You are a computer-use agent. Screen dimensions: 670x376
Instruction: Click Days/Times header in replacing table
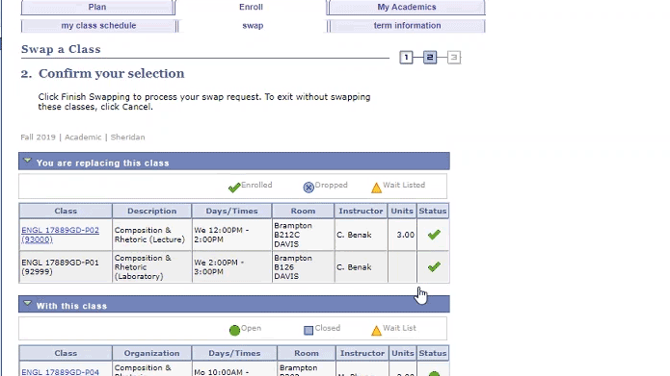pos(231,211)
